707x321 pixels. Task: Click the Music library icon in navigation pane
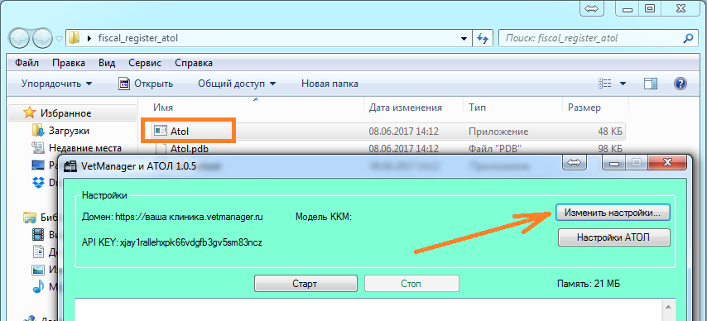[x=38, y=286]
